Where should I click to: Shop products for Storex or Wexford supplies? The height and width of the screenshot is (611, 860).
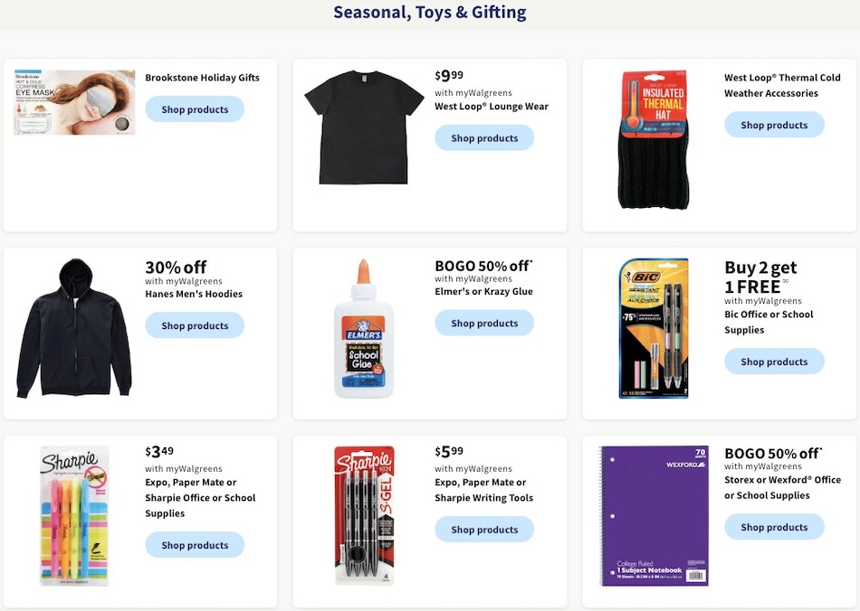(x=774, y=527)
